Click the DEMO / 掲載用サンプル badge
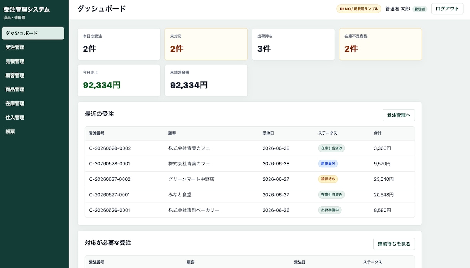 pos(359,9)
